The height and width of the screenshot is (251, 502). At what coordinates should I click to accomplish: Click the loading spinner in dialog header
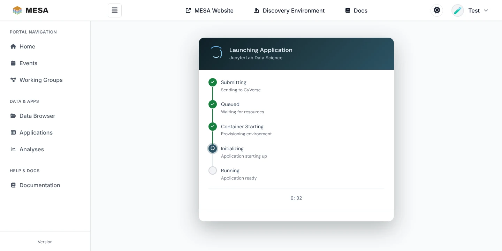[216, 52]
